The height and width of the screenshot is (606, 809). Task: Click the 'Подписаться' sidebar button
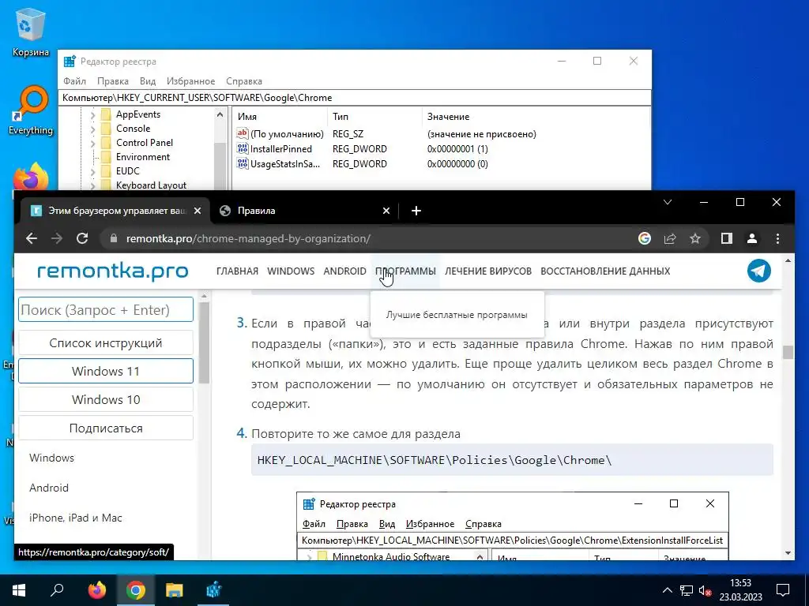coord(106,428)
